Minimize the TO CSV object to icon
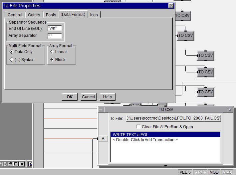The width and height of the screenshot is (236, 175). 229,110
